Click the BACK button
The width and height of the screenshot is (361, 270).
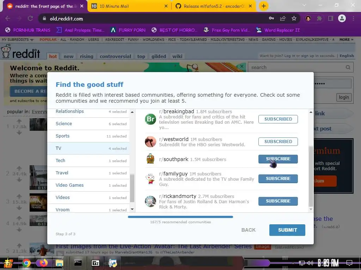pos(249,230)
